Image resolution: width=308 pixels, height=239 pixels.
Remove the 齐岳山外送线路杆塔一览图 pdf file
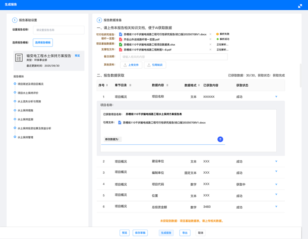(210, 39)
